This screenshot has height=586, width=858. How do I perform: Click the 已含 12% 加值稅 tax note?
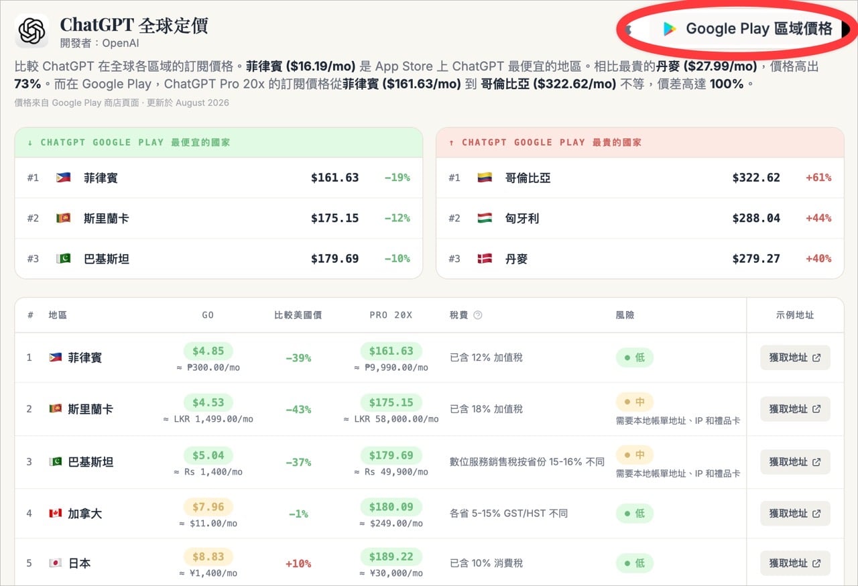(x=486, y=357)
